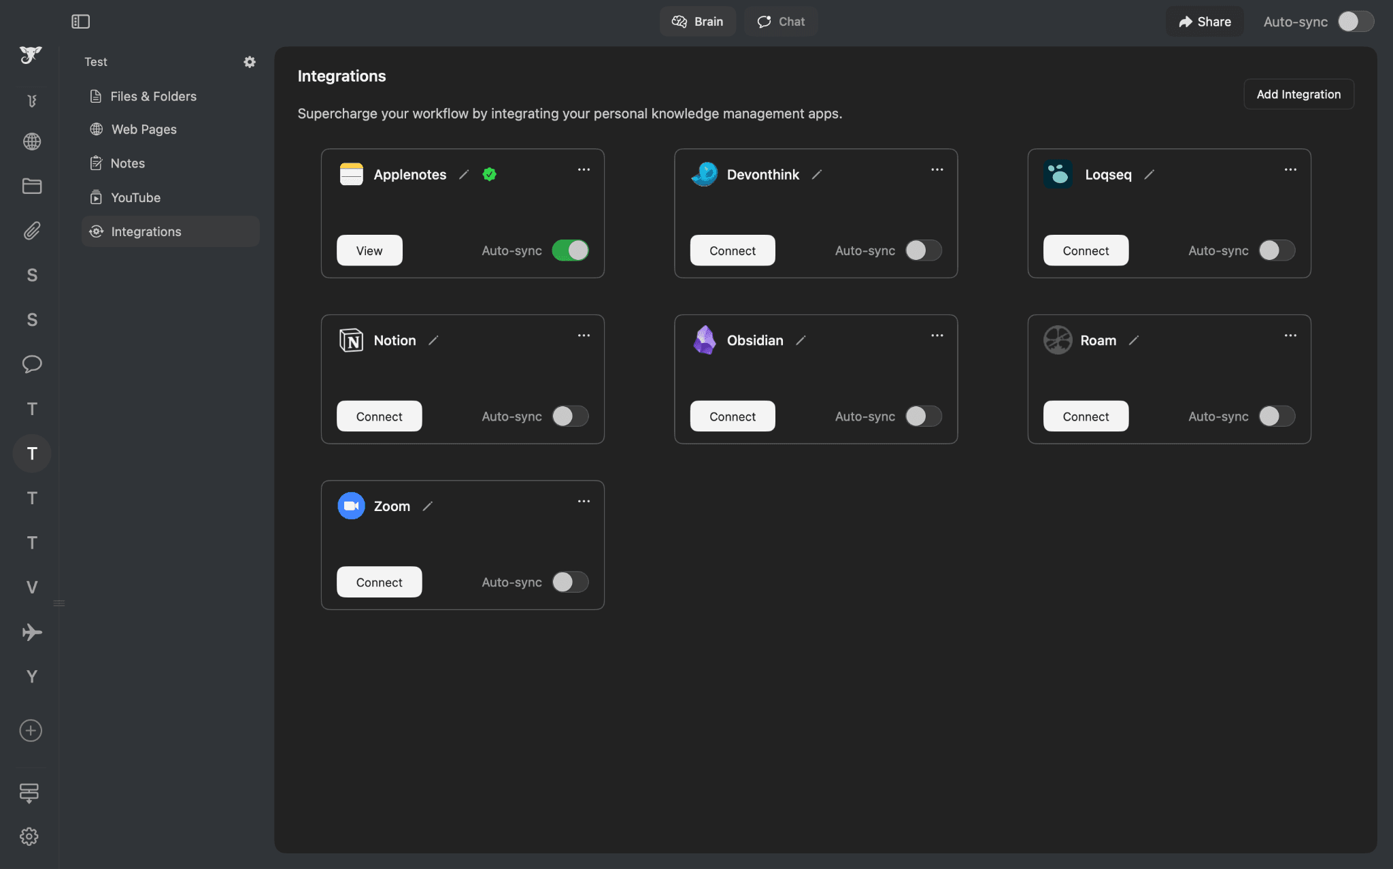Connect the Notion integration
1393x869 pixels.
(379, 416)
